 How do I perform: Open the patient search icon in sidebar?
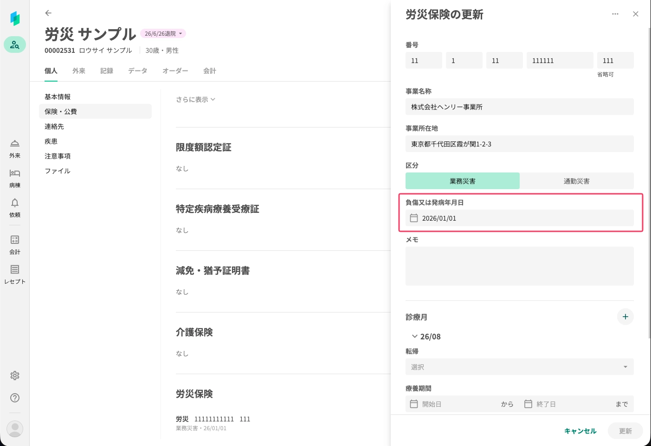[15, 45]
